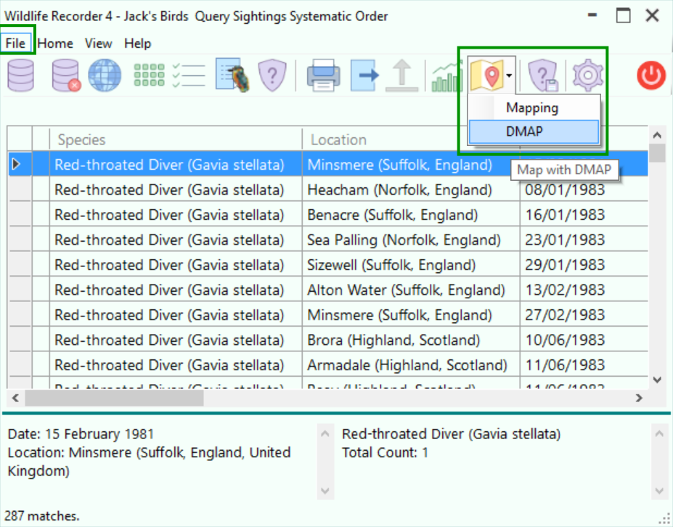Select the Sea Palling (Norfolk, England) cell
The height and width of the screenshot is (527, 673).
pos(411,240)
